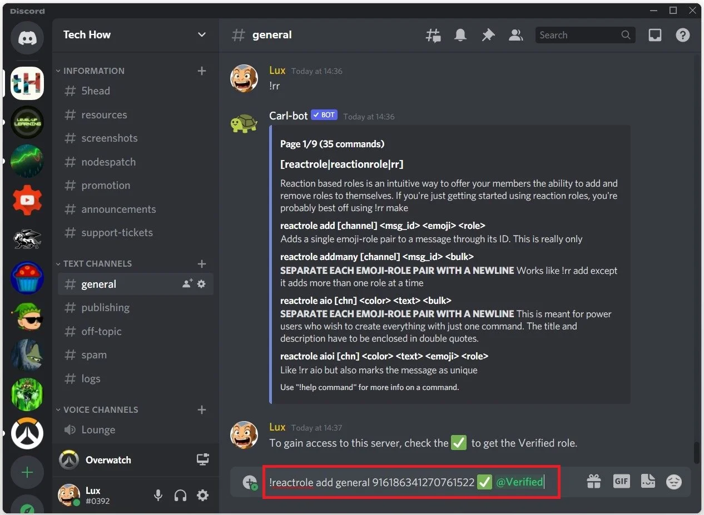
Task: Click Lux user avatar in bottom panel
Action: coord(69,494)
